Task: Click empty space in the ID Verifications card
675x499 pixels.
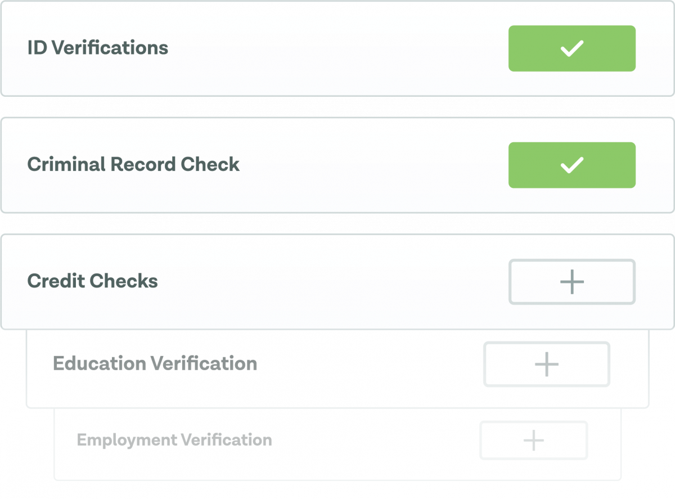Action: click(x=337, y=48)
